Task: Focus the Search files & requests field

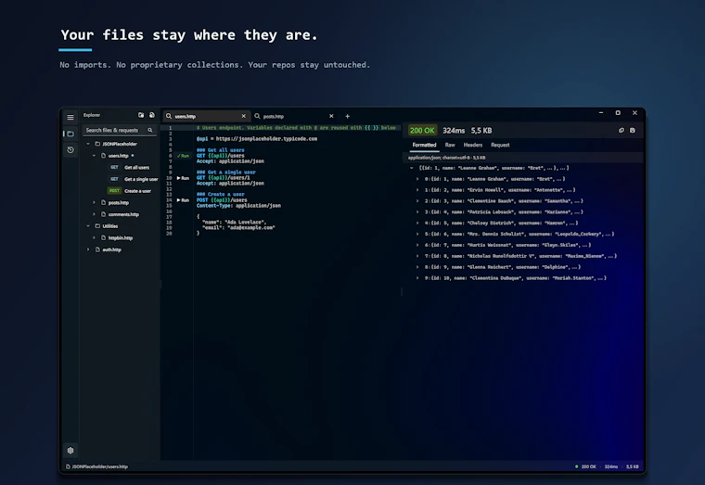Action: tap(119, 130)
